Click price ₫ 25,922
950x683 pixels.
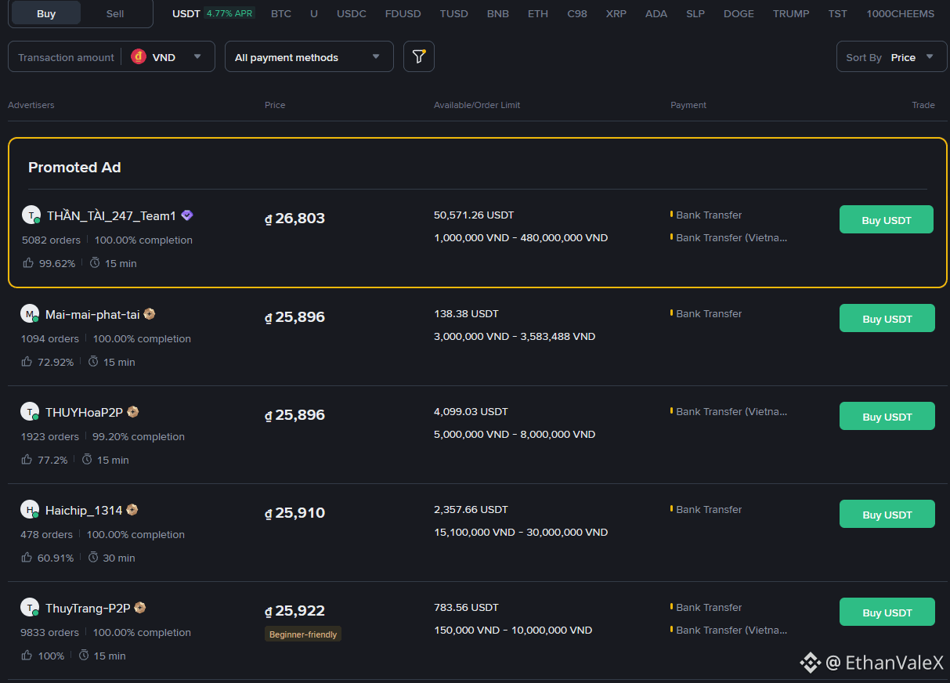pos(294,611)
